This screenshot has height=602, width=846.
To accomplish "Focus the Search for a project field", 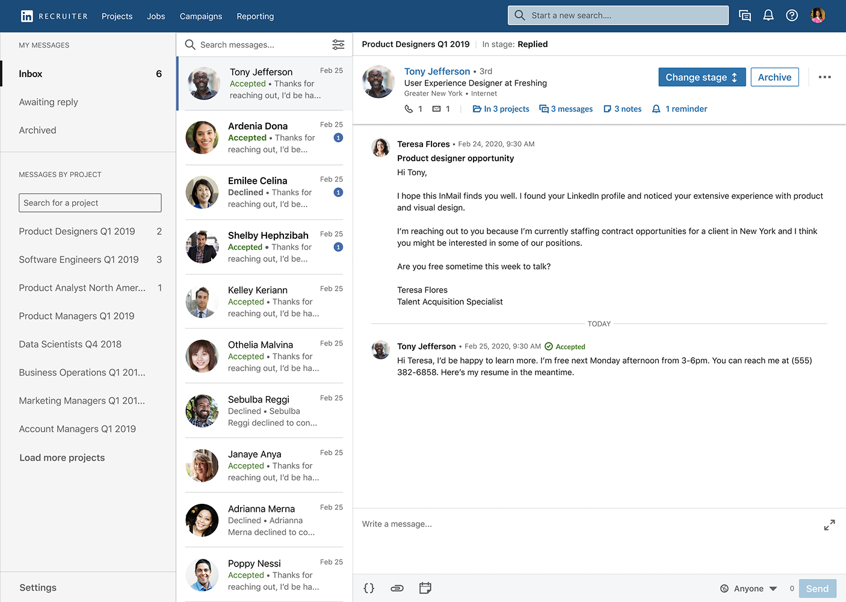I will pos(90,203).
